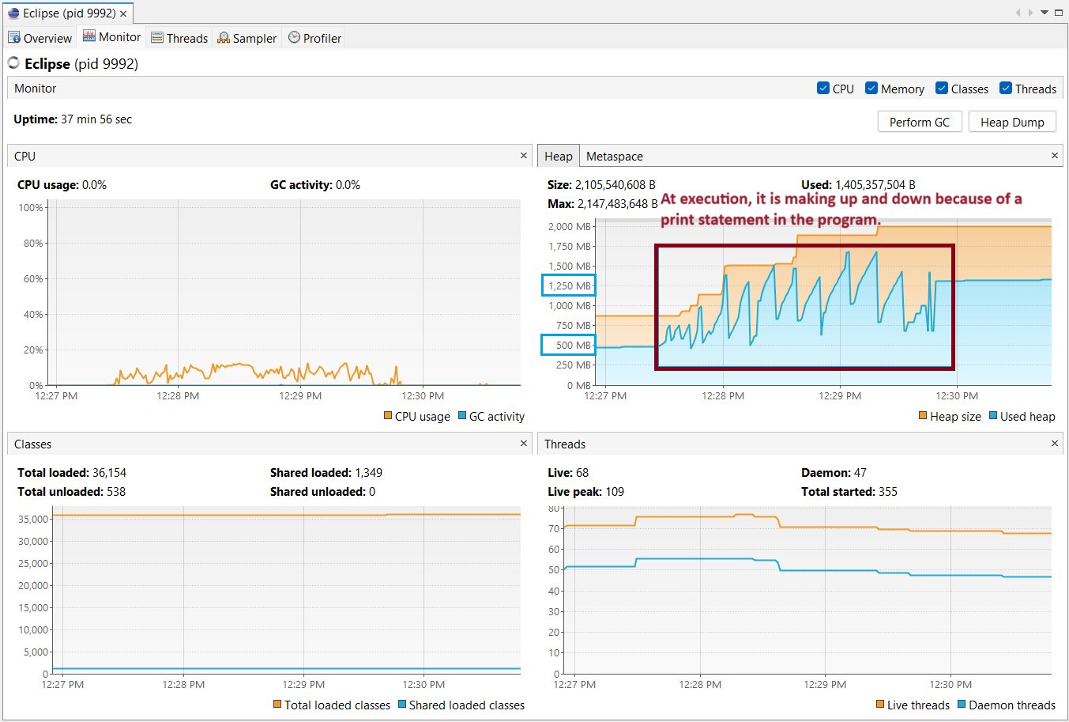Close the Eclipse (pid 9992) tab
The image size is (1069, 722).
pos(123,13)
